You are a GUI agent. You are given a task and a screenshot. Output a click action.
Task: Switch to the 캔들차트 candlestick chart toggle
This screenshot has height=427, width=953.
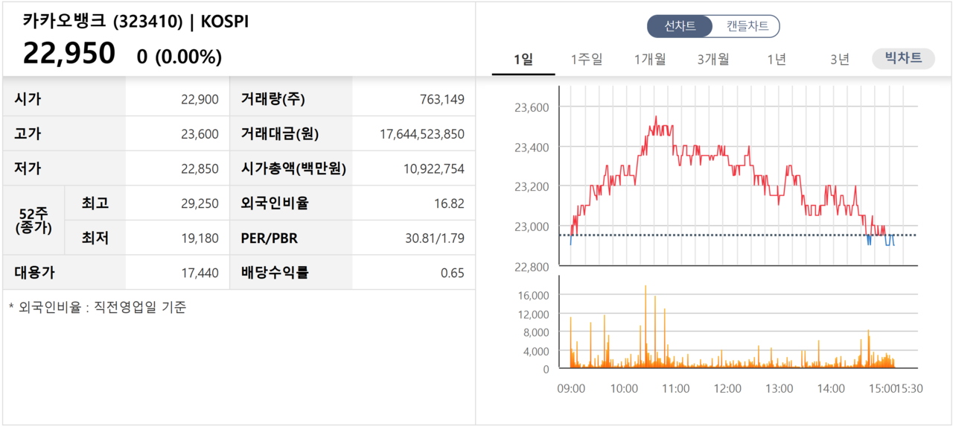747,27
